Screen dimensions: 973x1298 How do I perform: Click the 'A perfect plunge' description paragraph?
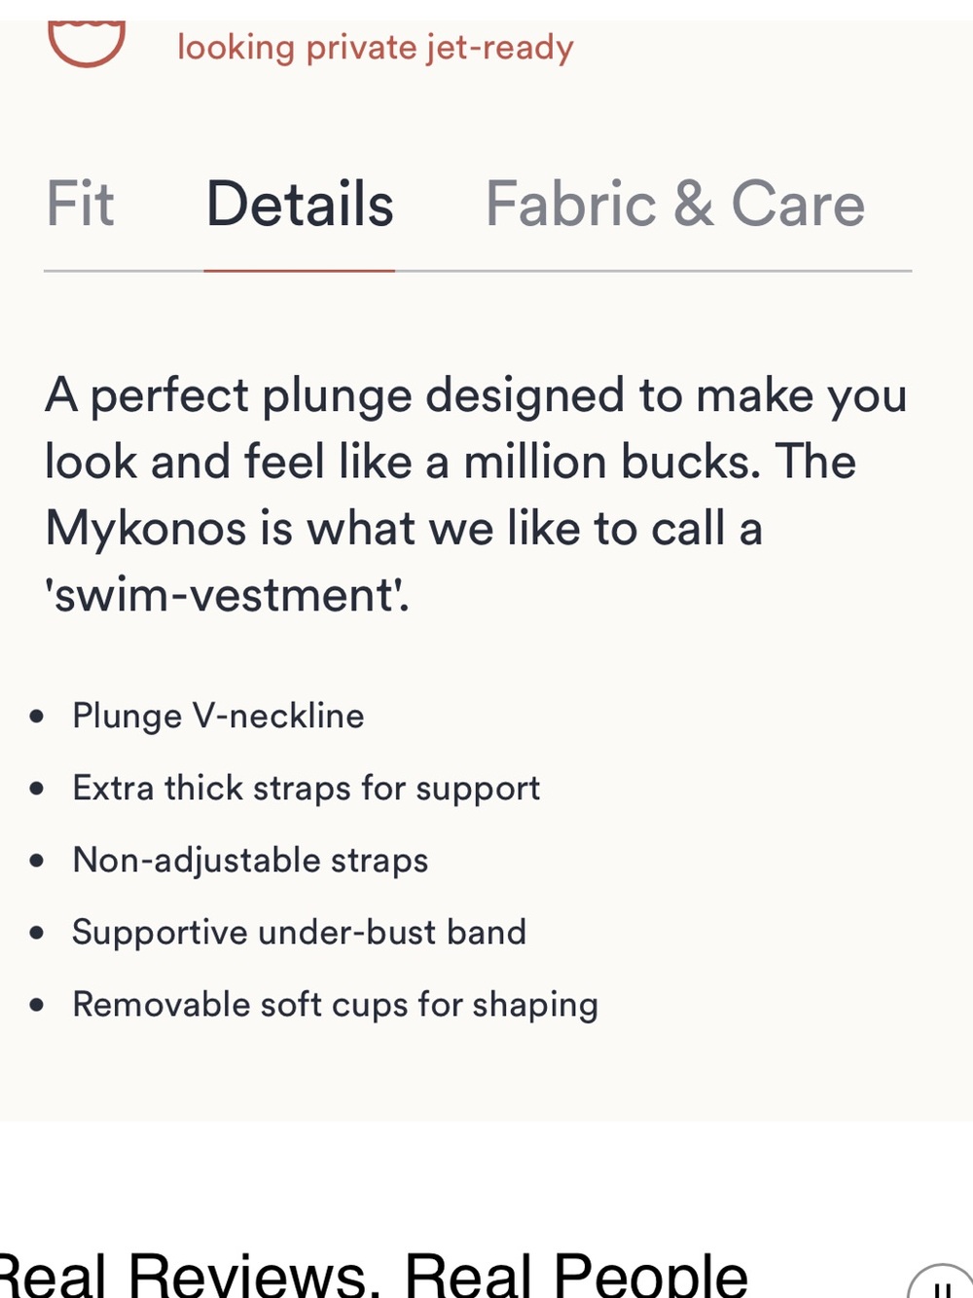(477, 495)
